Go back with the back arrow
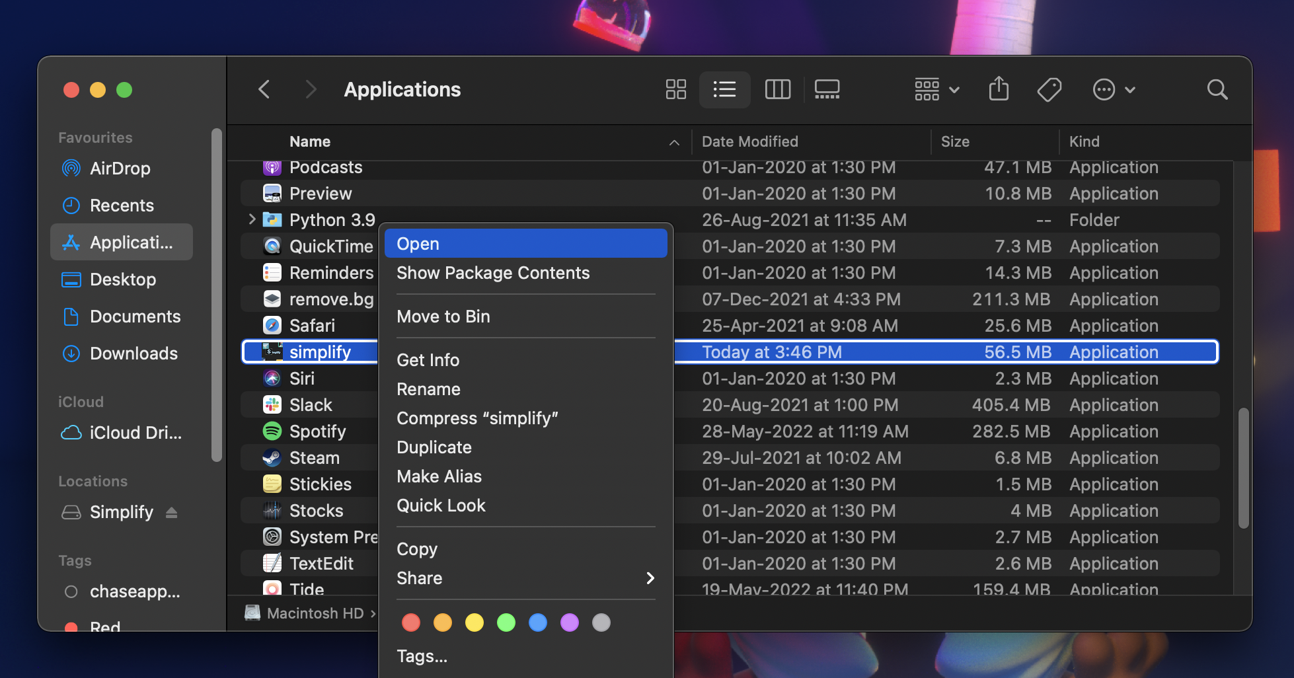This screenshot has height=678, width=1294. tap(264, 89)
